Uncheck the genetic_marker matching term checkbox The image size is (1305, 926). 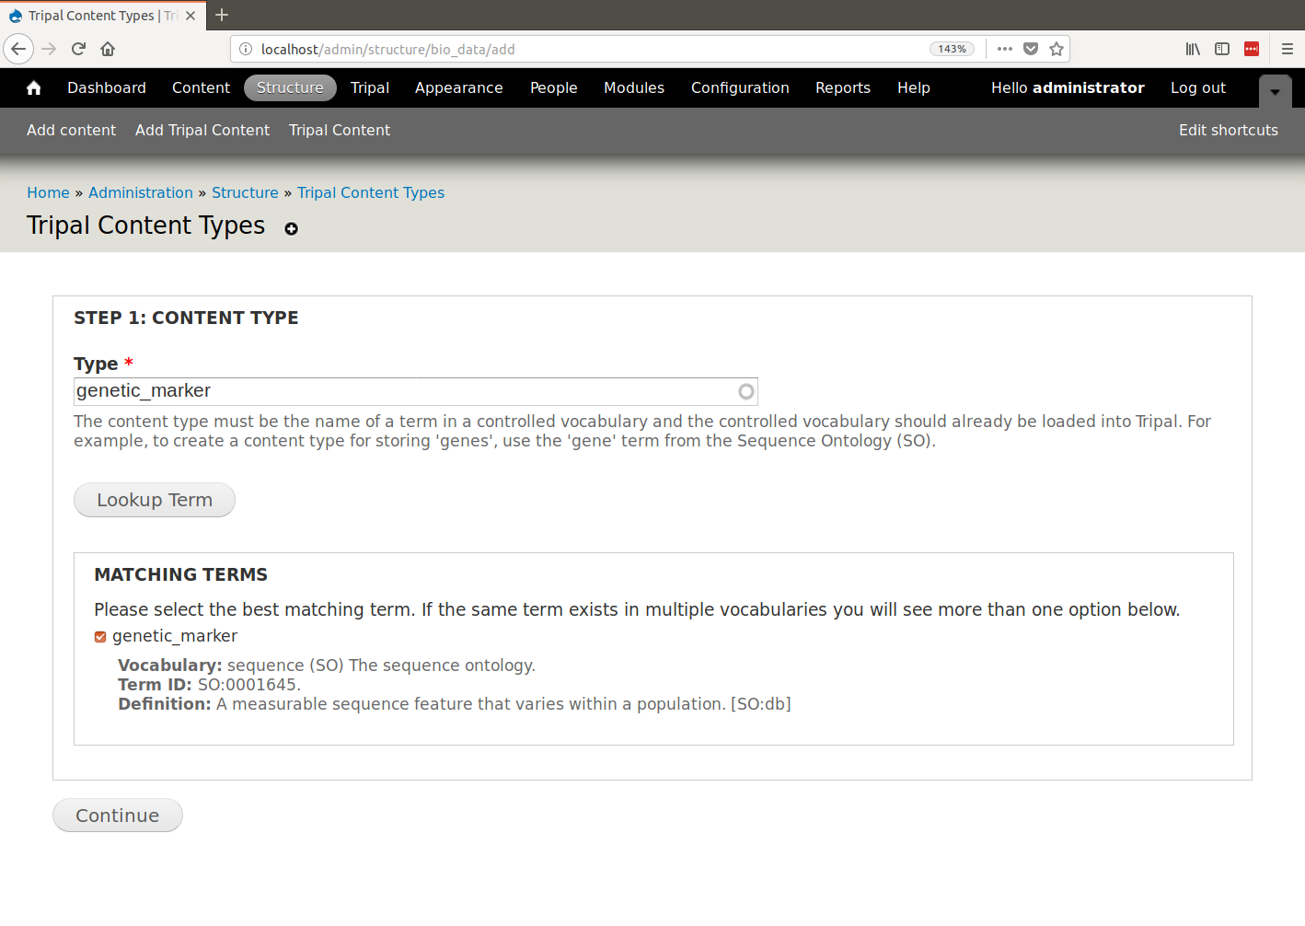100,637
